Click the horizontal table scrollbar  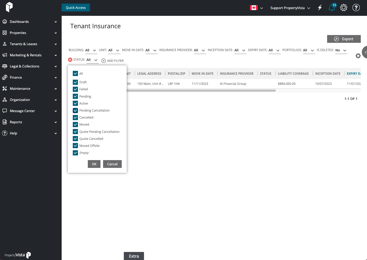click(201, 91)
